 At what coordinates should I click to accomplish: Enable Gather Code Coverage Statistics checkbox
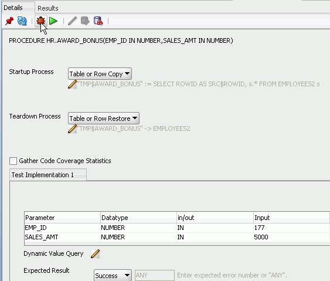pos(13,161)
